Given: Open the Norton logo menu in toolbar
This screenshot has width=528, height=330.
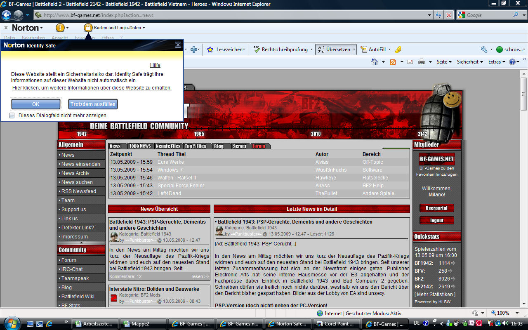Looking at the screenshot, I should pyautogui.click(x=27, y=28).
